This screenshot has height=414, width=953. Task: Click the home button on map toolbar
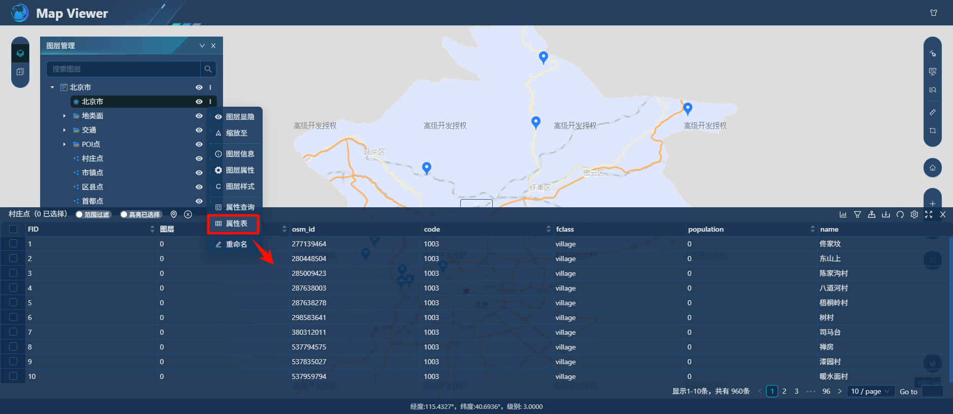(x=933, y=168)
